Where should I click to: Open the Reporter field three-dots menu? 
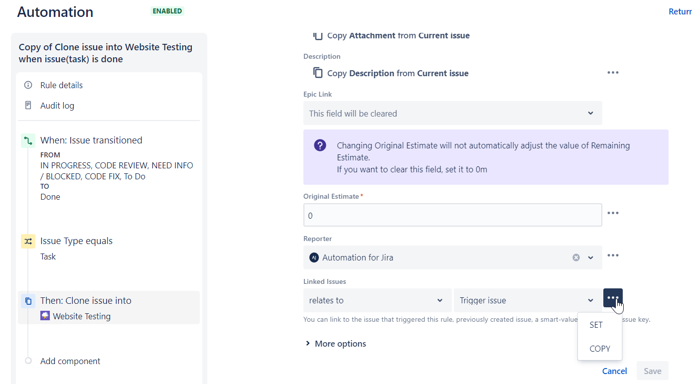(x=613, y=256)
